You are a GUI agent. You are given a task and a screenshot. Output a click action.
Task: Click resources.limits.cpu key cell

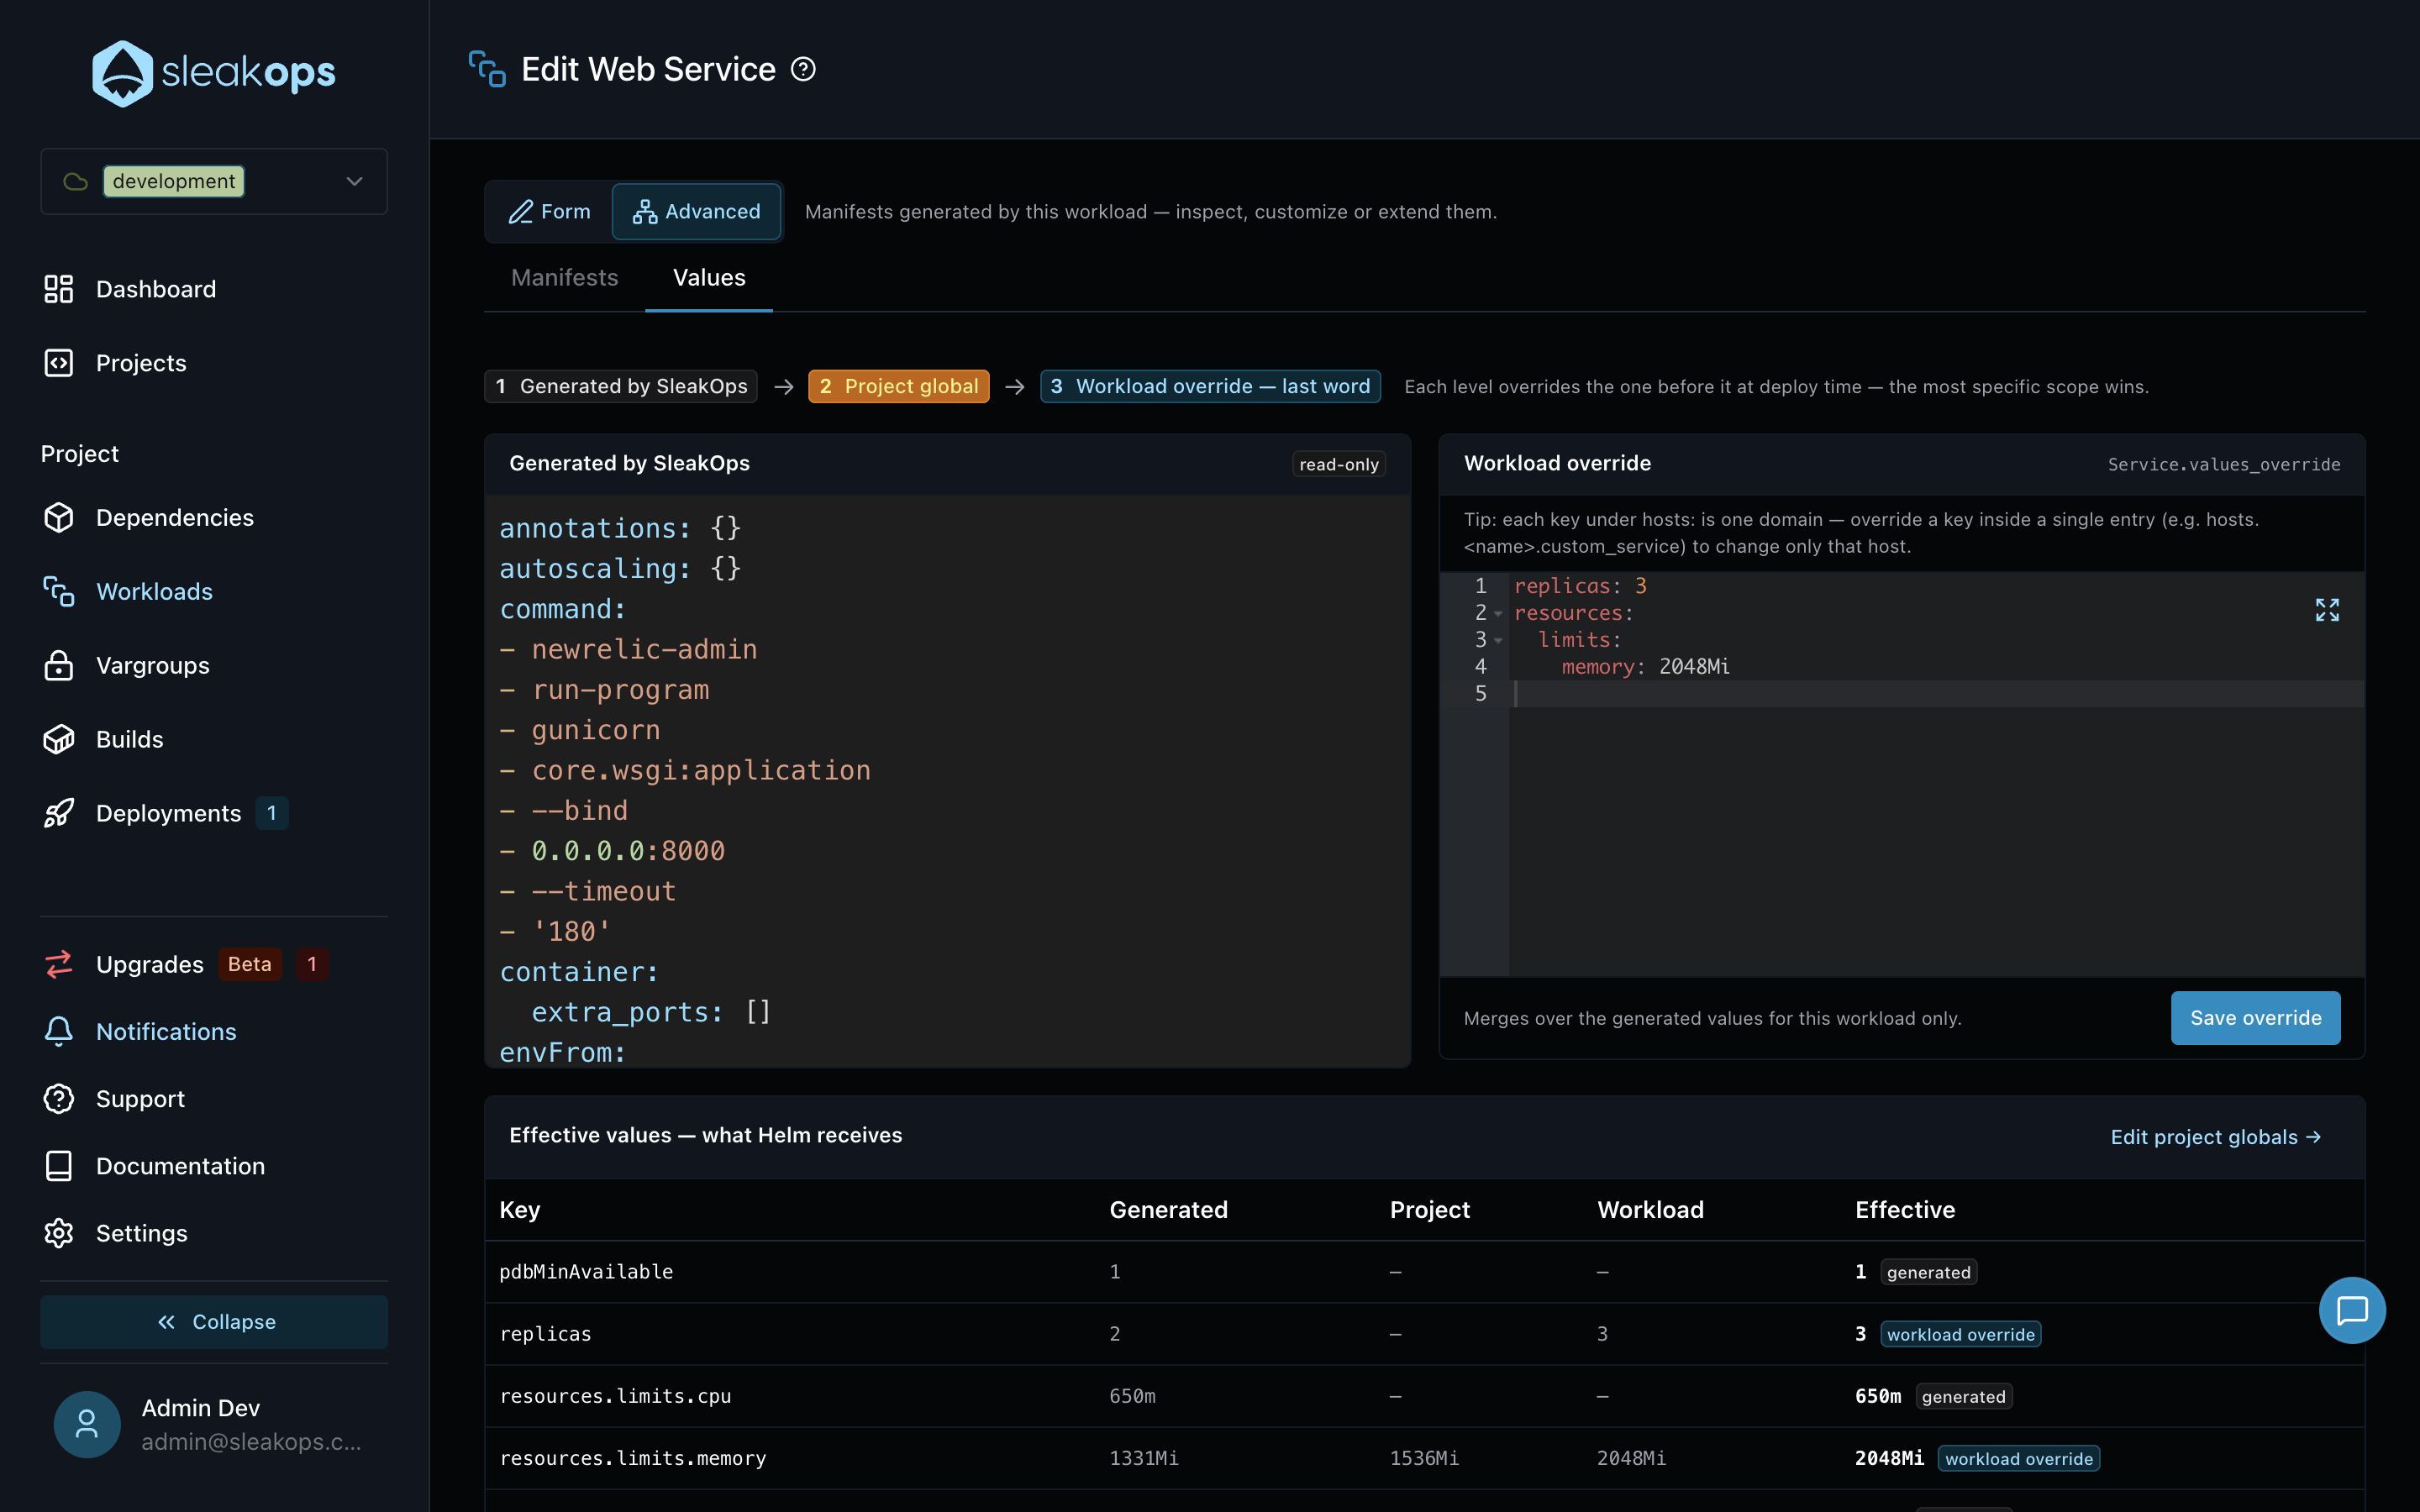pyautogui.click(x=615, y=1396)
